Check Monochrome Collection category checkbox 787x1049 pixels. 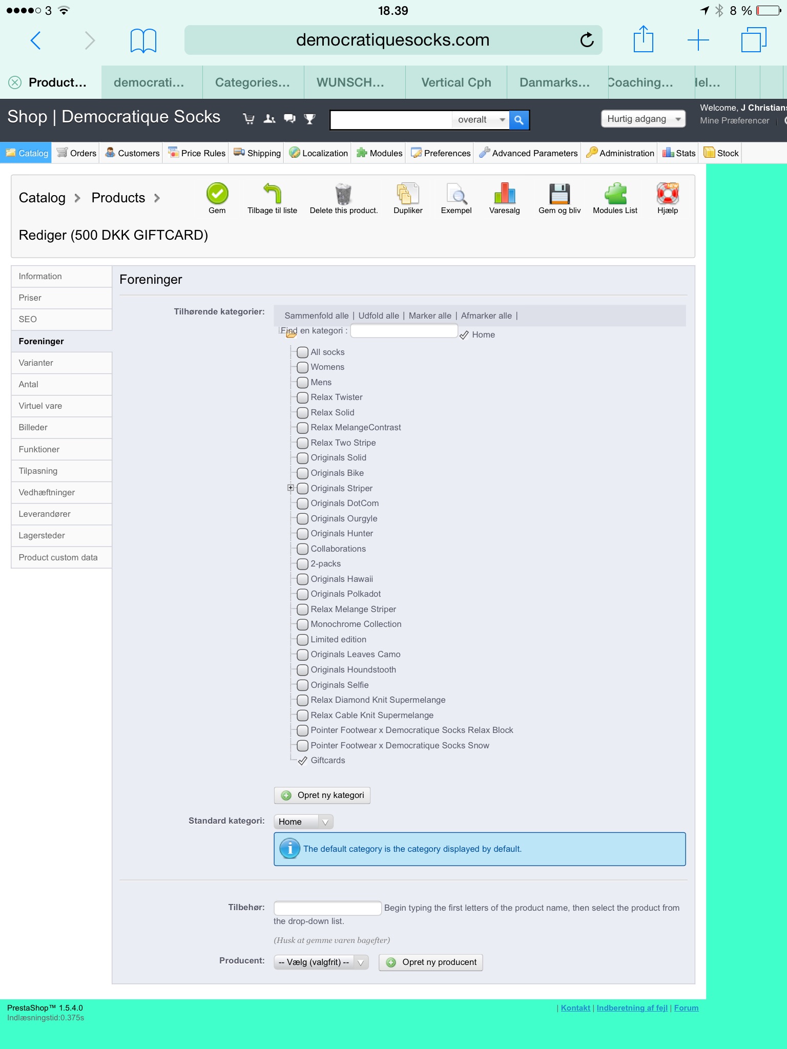tap(303, 624)
